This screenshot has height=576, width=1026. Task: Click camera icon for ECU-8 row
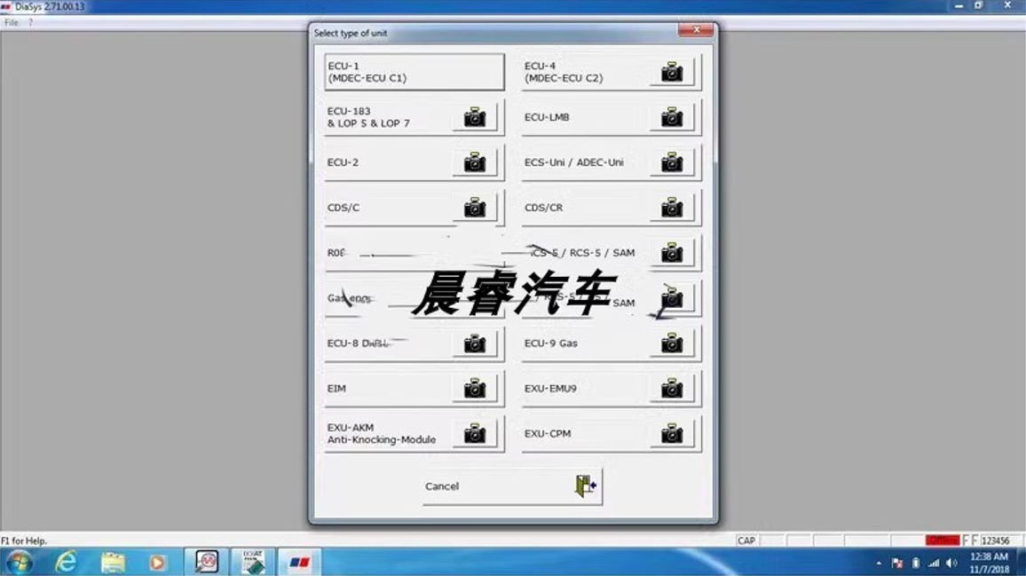[475, 343]
